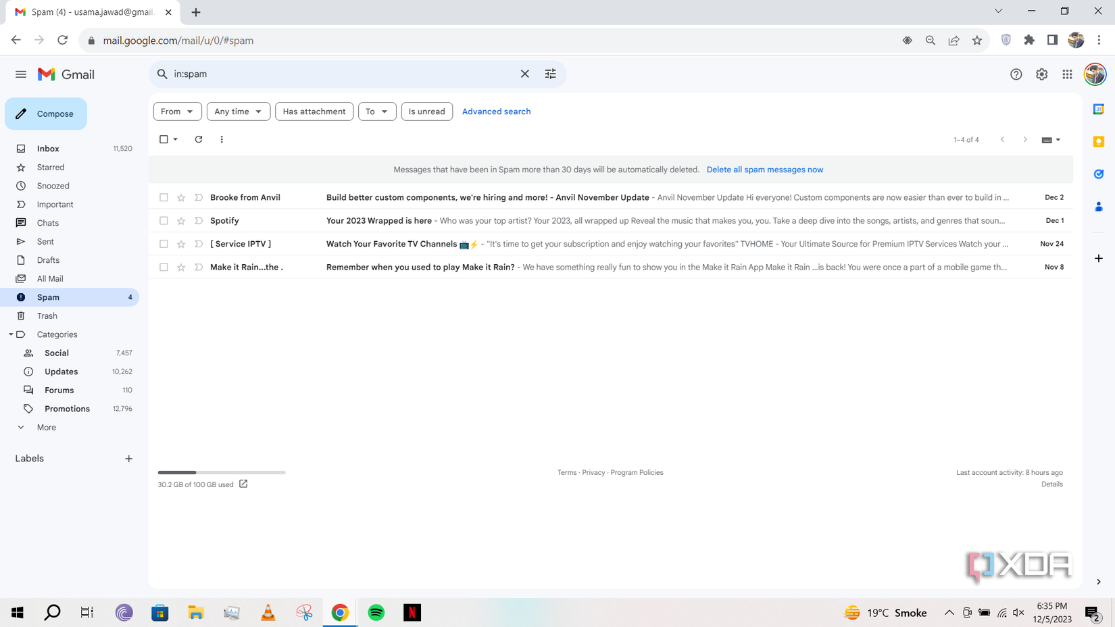The image size is (1115, 627).
Task: Star the Spotify email
Action: point(181,221)
